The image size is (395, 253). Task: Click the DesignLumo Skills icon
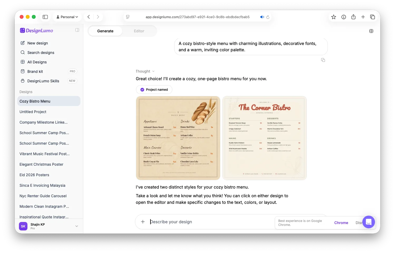point(23,81)
